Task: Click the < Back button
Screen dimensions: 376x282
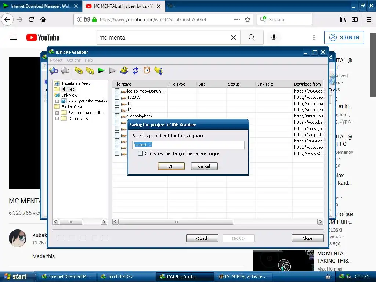Action: [x=202, y=238]
